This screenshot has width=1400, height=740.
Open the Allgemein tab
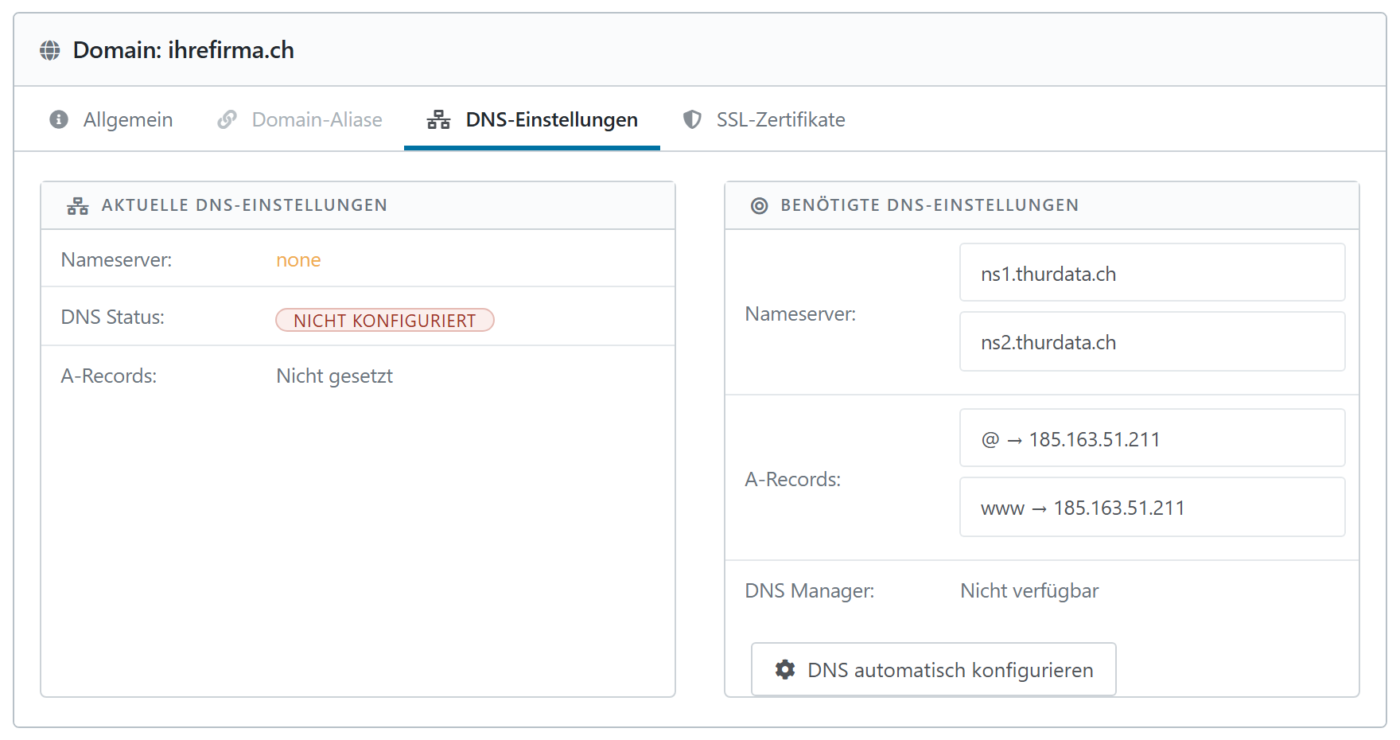click(111, 119)
